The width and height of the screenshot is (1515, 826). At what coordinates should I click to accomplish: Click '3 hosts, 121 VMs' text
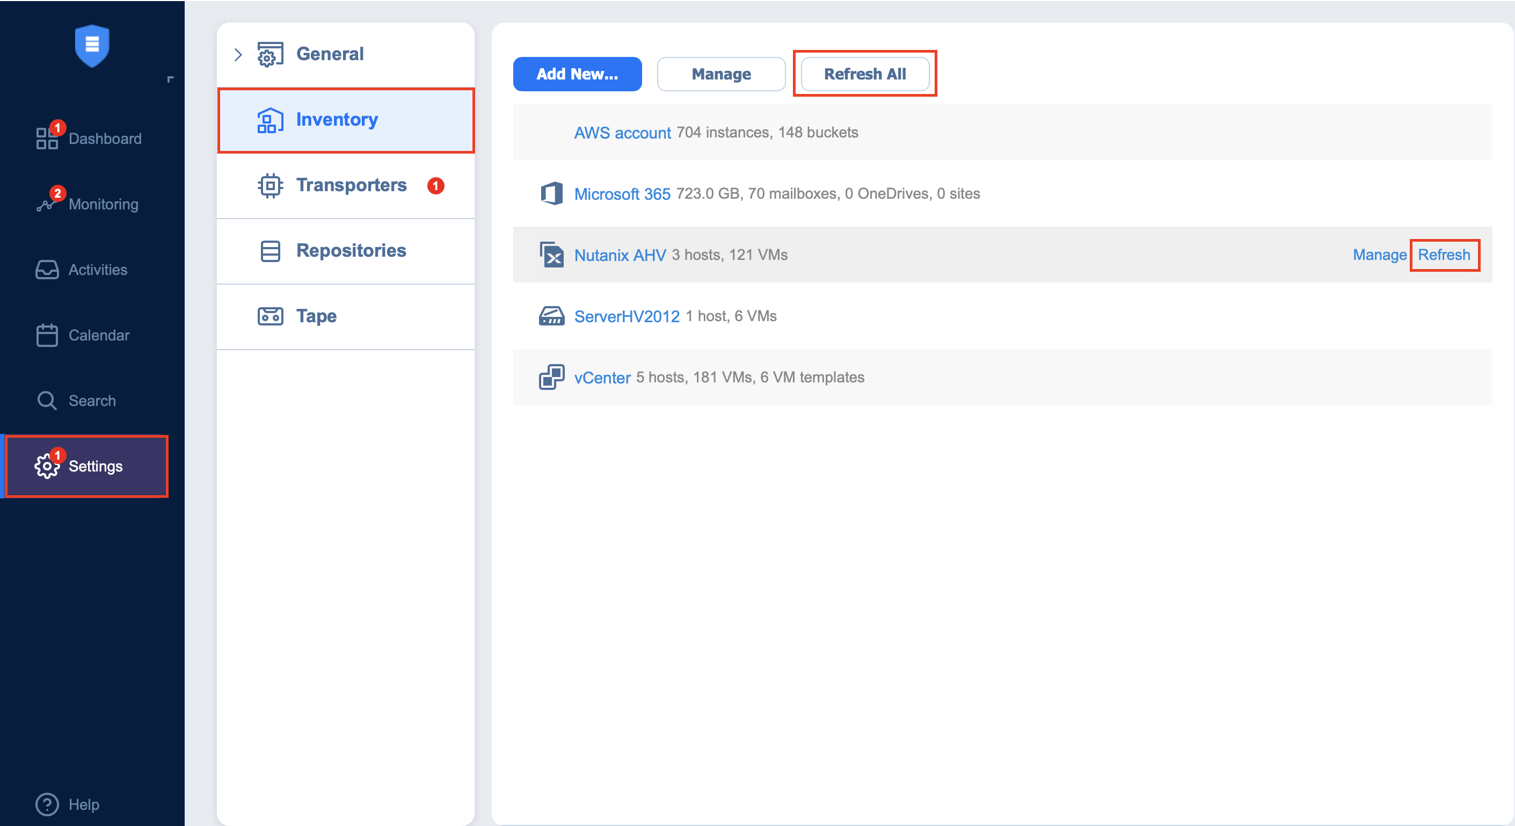point(730,255)
